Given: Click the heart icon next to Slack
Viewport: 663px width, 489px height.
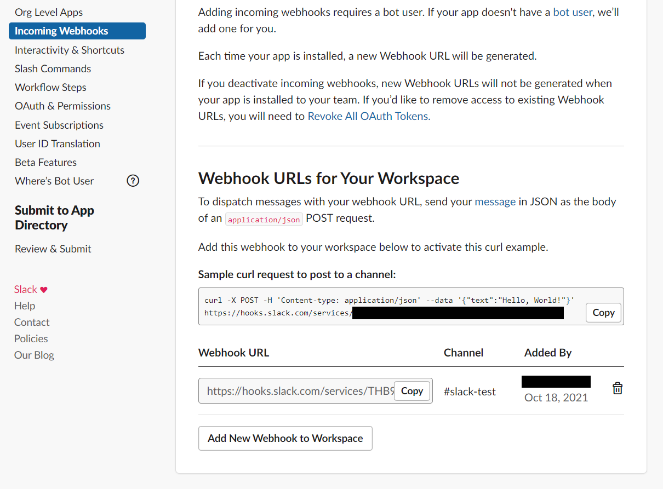Looking at the screenshot, I should point(43,289).
